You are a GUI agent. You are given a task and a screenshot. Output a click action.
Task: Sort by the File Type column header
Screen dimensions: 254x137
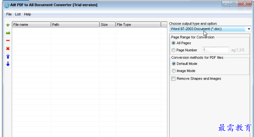click(138, 25)
